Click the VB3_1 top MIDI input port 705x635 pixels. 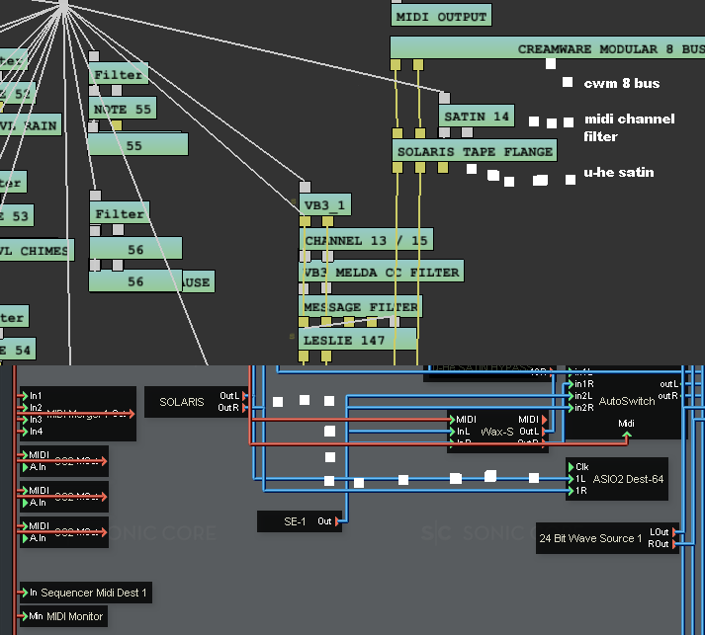click(x=305, y=187)
